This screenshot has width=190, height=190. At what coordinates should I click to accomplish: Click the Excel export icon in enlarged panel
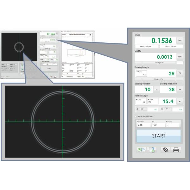click(141, 150)
